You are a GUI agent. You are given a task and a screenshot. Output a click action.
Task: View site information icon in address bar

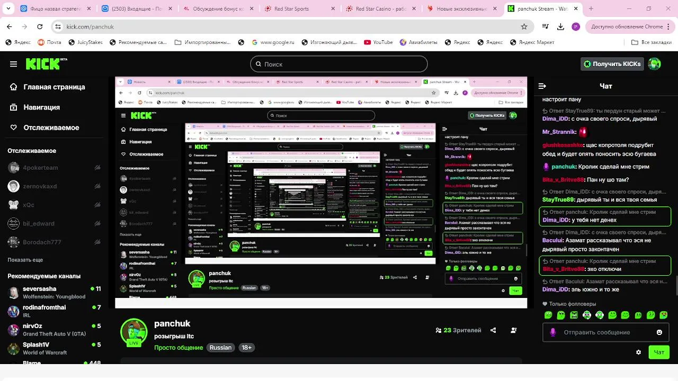coord(58,26)
